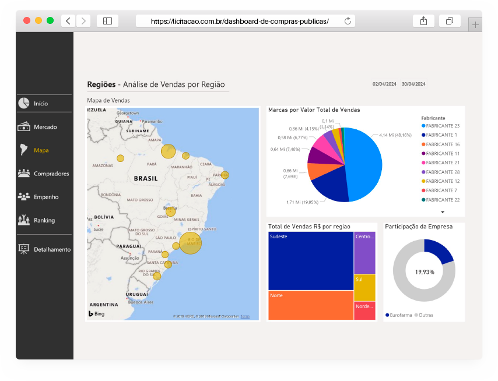Go back with browser back button
The image size is (498, 381).
pyautogui.click(x=68, y=21)
